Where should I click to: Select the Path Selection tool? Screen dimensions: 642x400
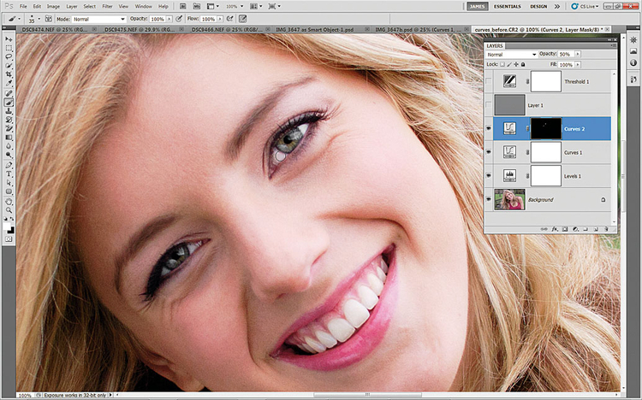coord(9,183)
